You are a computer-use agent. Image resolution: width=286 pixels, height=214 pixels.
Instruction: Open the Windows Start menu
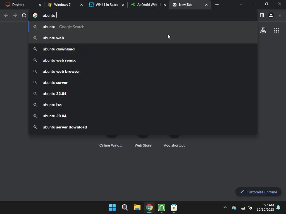coord(112,207)
